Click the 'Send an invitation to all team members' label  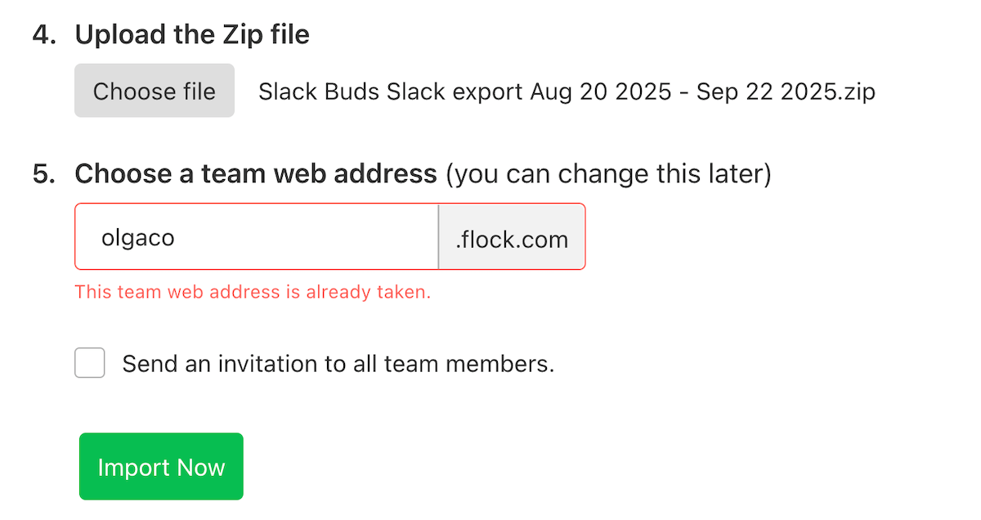(x=338, y=364)
